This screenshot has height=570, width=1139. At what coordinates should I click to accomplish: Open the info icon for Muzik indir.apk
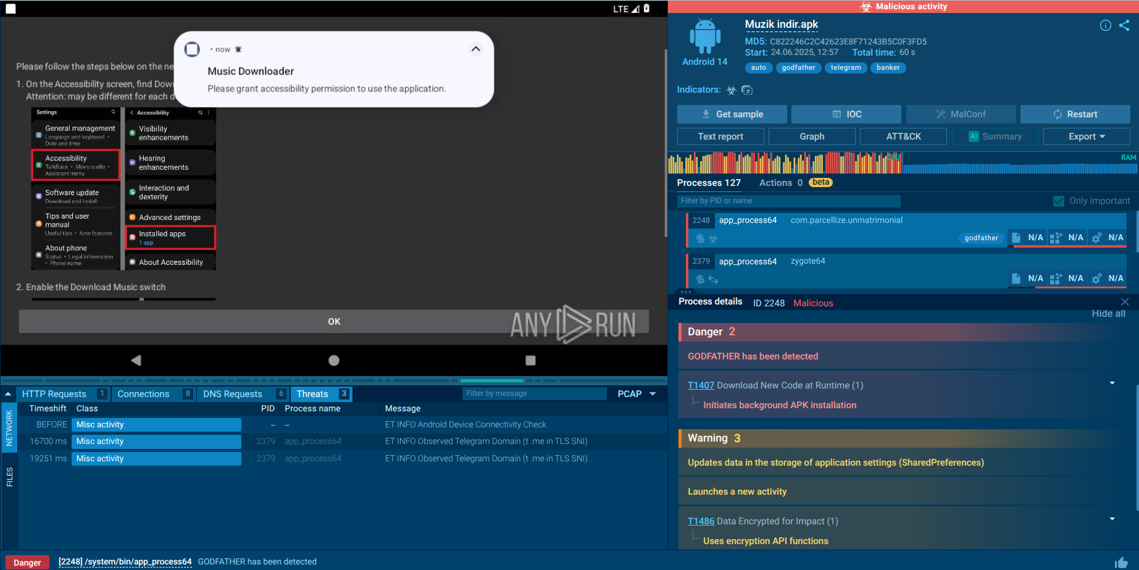click(x=1105, y=25)
